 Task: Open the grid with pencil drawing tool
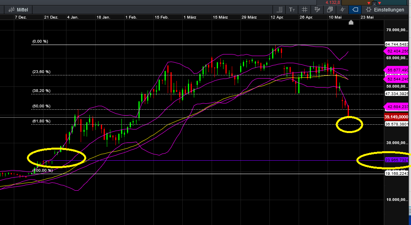[x=317, y=10]
